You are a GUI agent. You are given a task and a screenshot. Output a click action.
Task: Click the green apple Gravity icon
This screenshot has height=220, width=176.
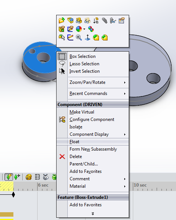coord(54,177)
